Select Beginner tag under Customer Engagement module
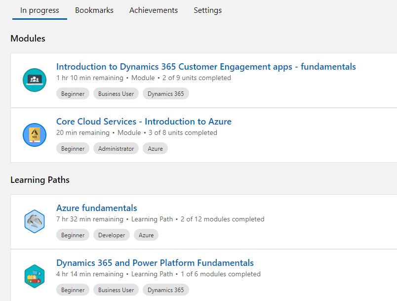 point(73,94)
